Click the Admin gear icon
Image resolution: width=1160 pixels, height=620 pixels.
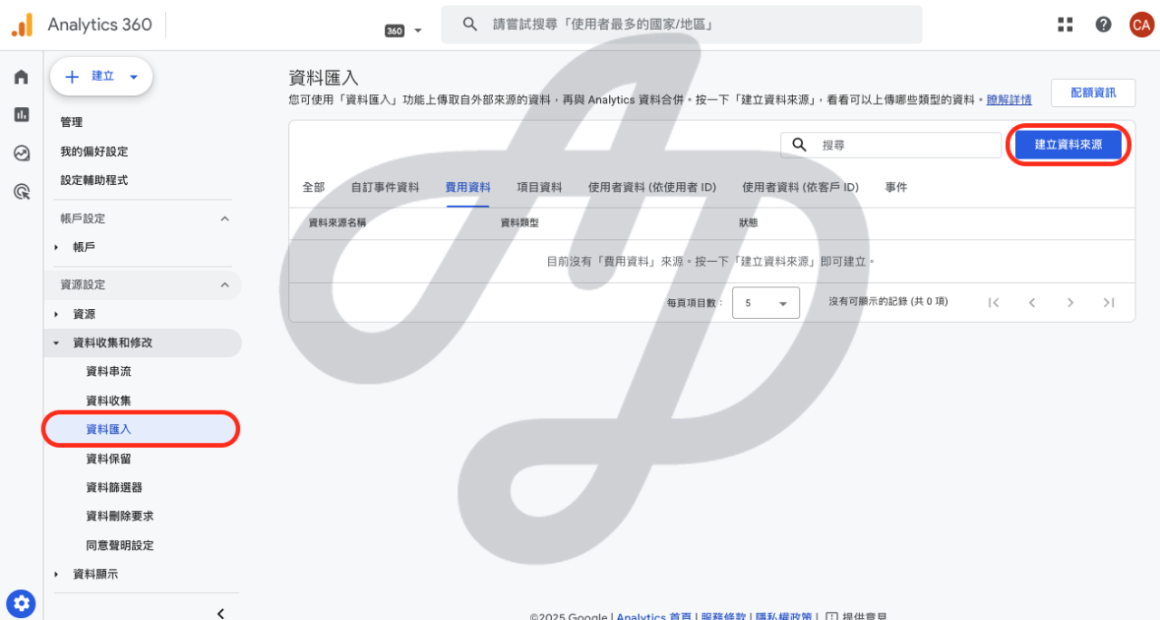[21, 603]
